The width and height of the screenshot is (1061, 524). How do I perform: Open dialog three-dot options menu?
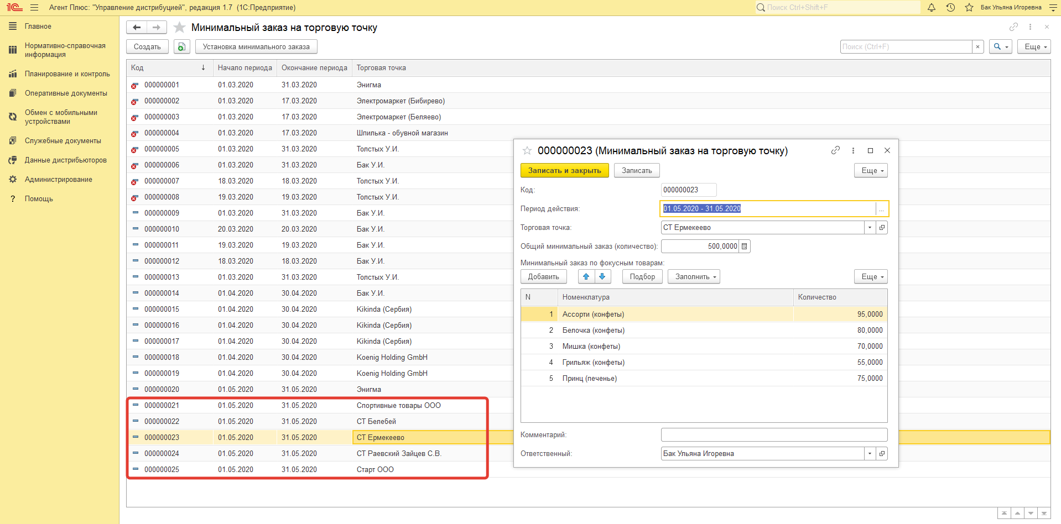[x=853, y=150]
